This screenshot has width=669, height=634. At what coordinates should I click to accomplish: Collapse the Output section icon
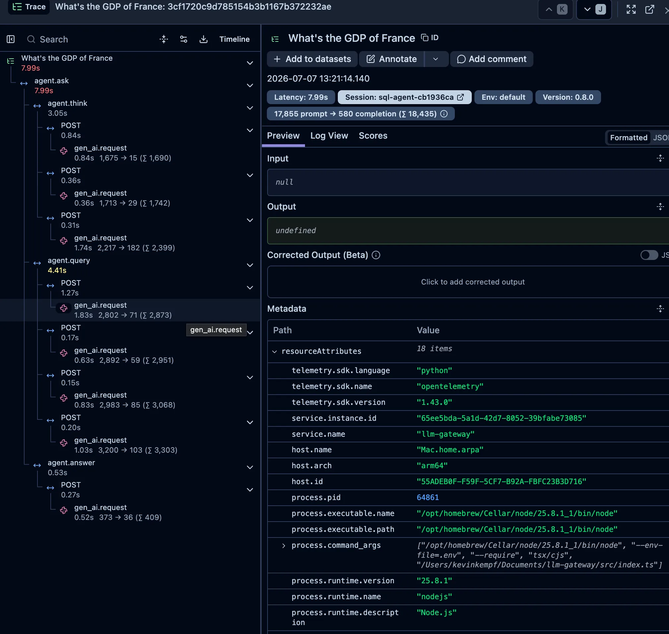tap(660, 207)
